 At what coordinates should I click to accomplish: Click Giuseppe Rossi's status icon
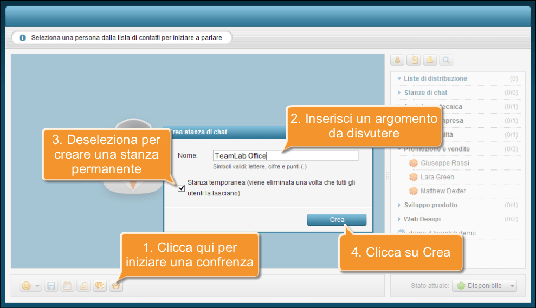pos(414,163)
